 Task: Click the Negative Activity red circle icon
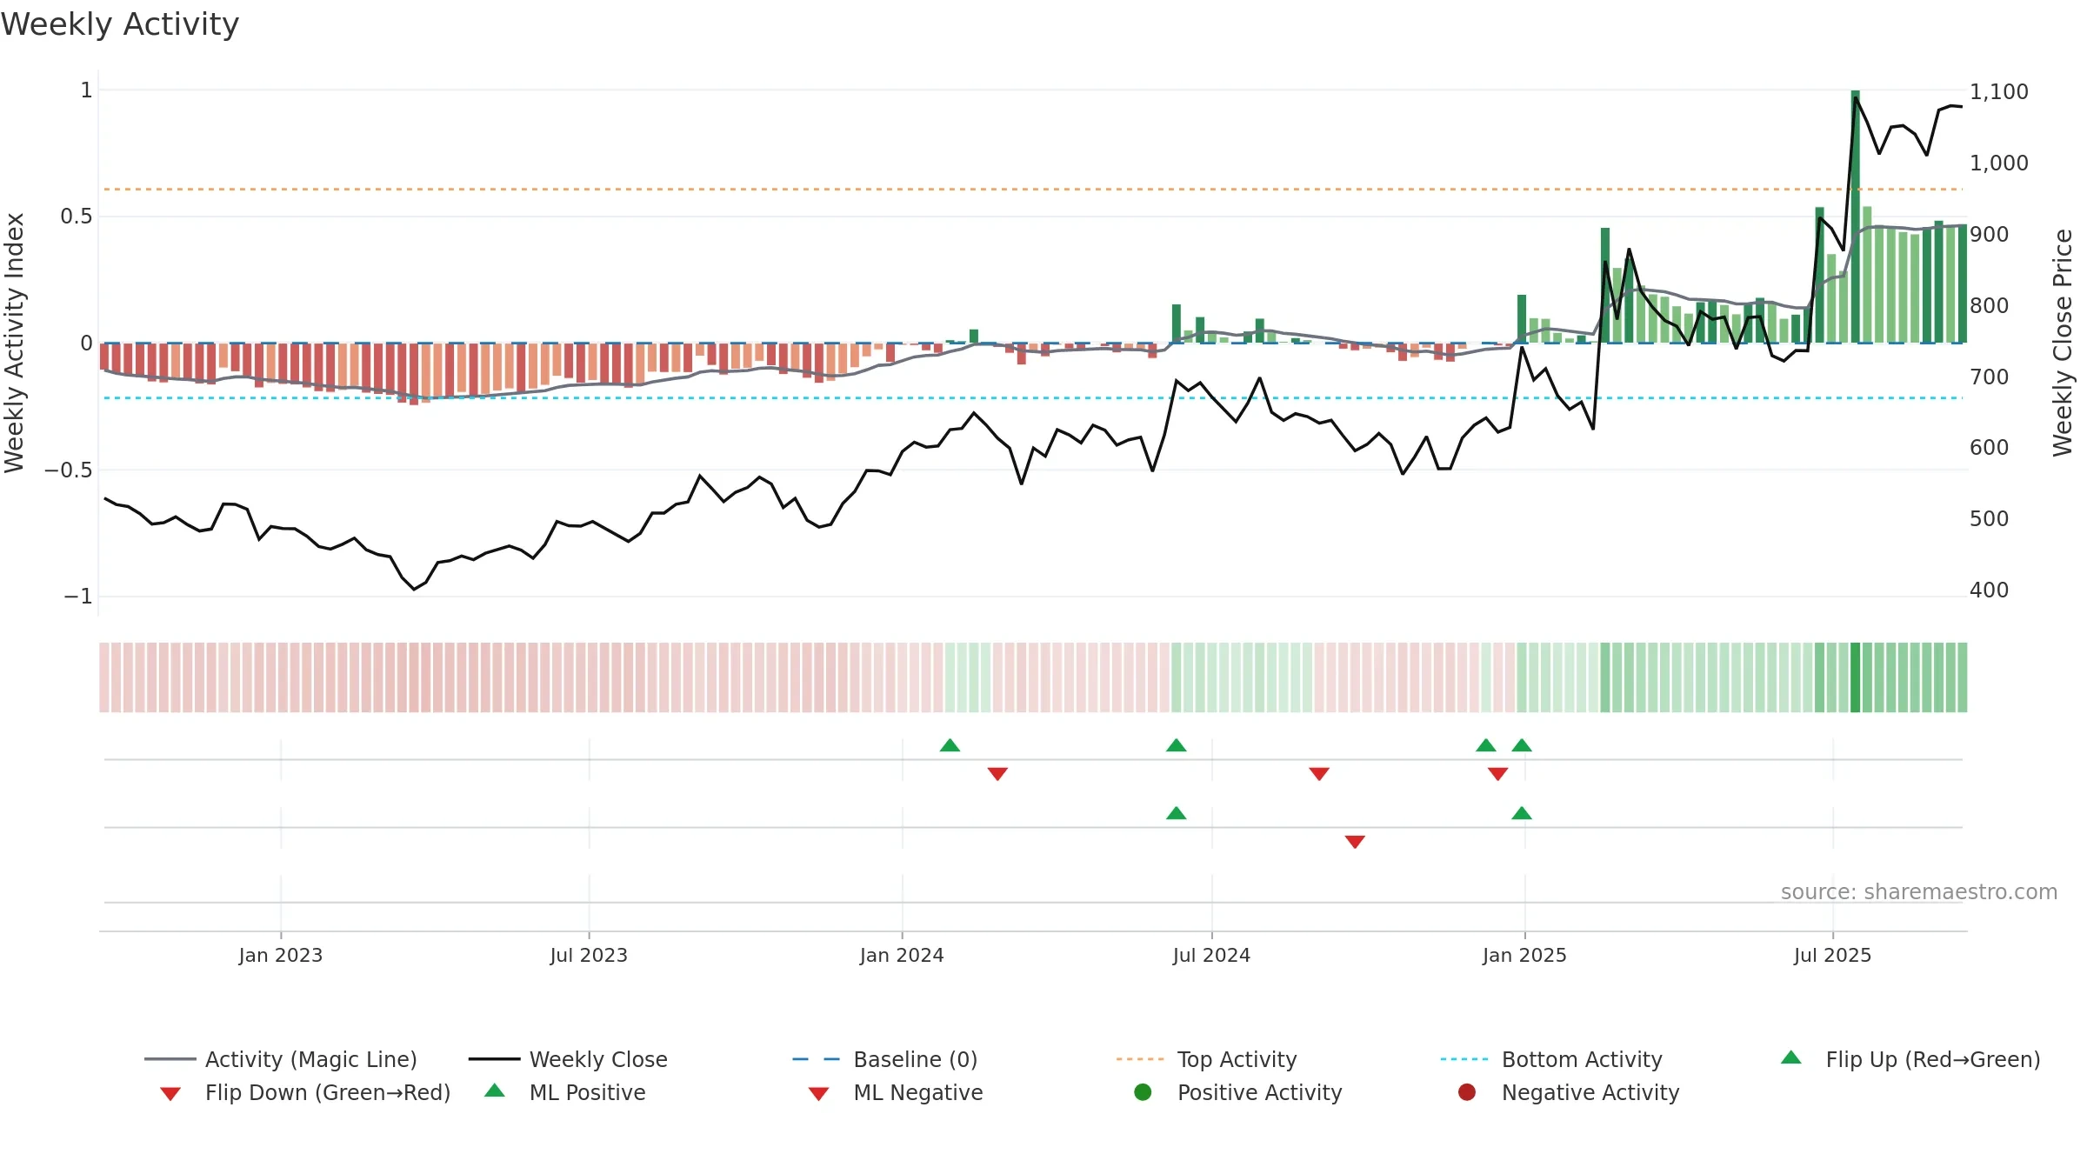(x=1467, y=1092)
